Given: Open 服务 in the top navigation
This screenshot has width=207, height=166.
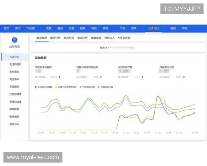Looking at the screenshot, I should coord(83,28).
